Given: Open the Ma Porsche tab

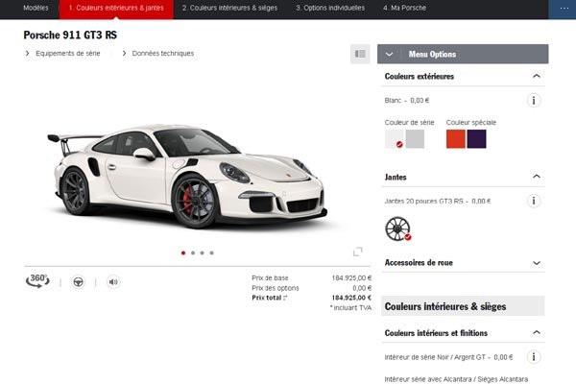Looking at the screenshot, I should 404,8.
